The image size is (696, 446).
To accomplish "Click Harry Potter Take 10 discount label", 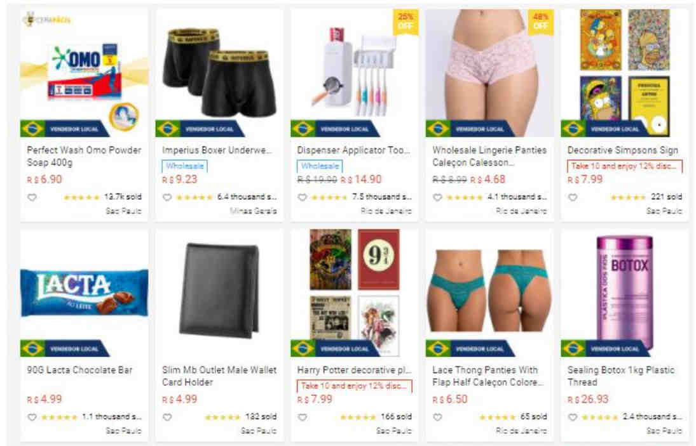I will (x=354, y=386).
